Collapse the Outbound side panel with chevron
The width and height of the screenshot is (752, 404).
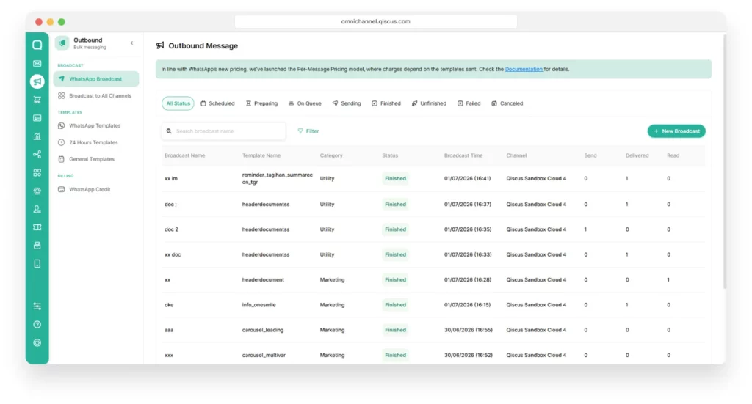click(x=132, y=43)
